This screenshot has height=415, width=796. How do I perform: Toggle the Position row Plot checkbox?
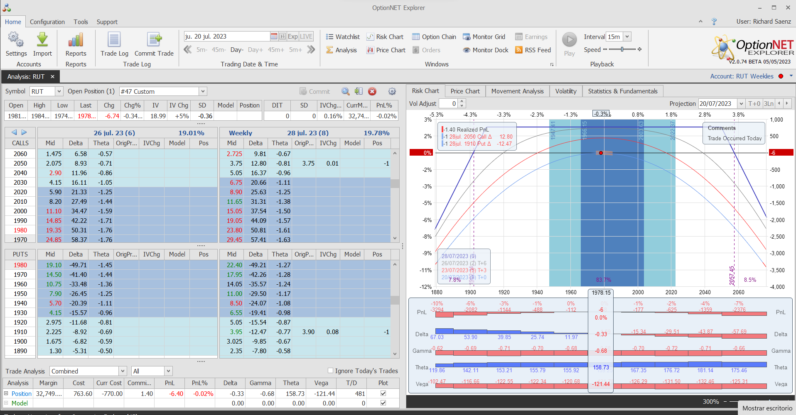tap(383, 393)
